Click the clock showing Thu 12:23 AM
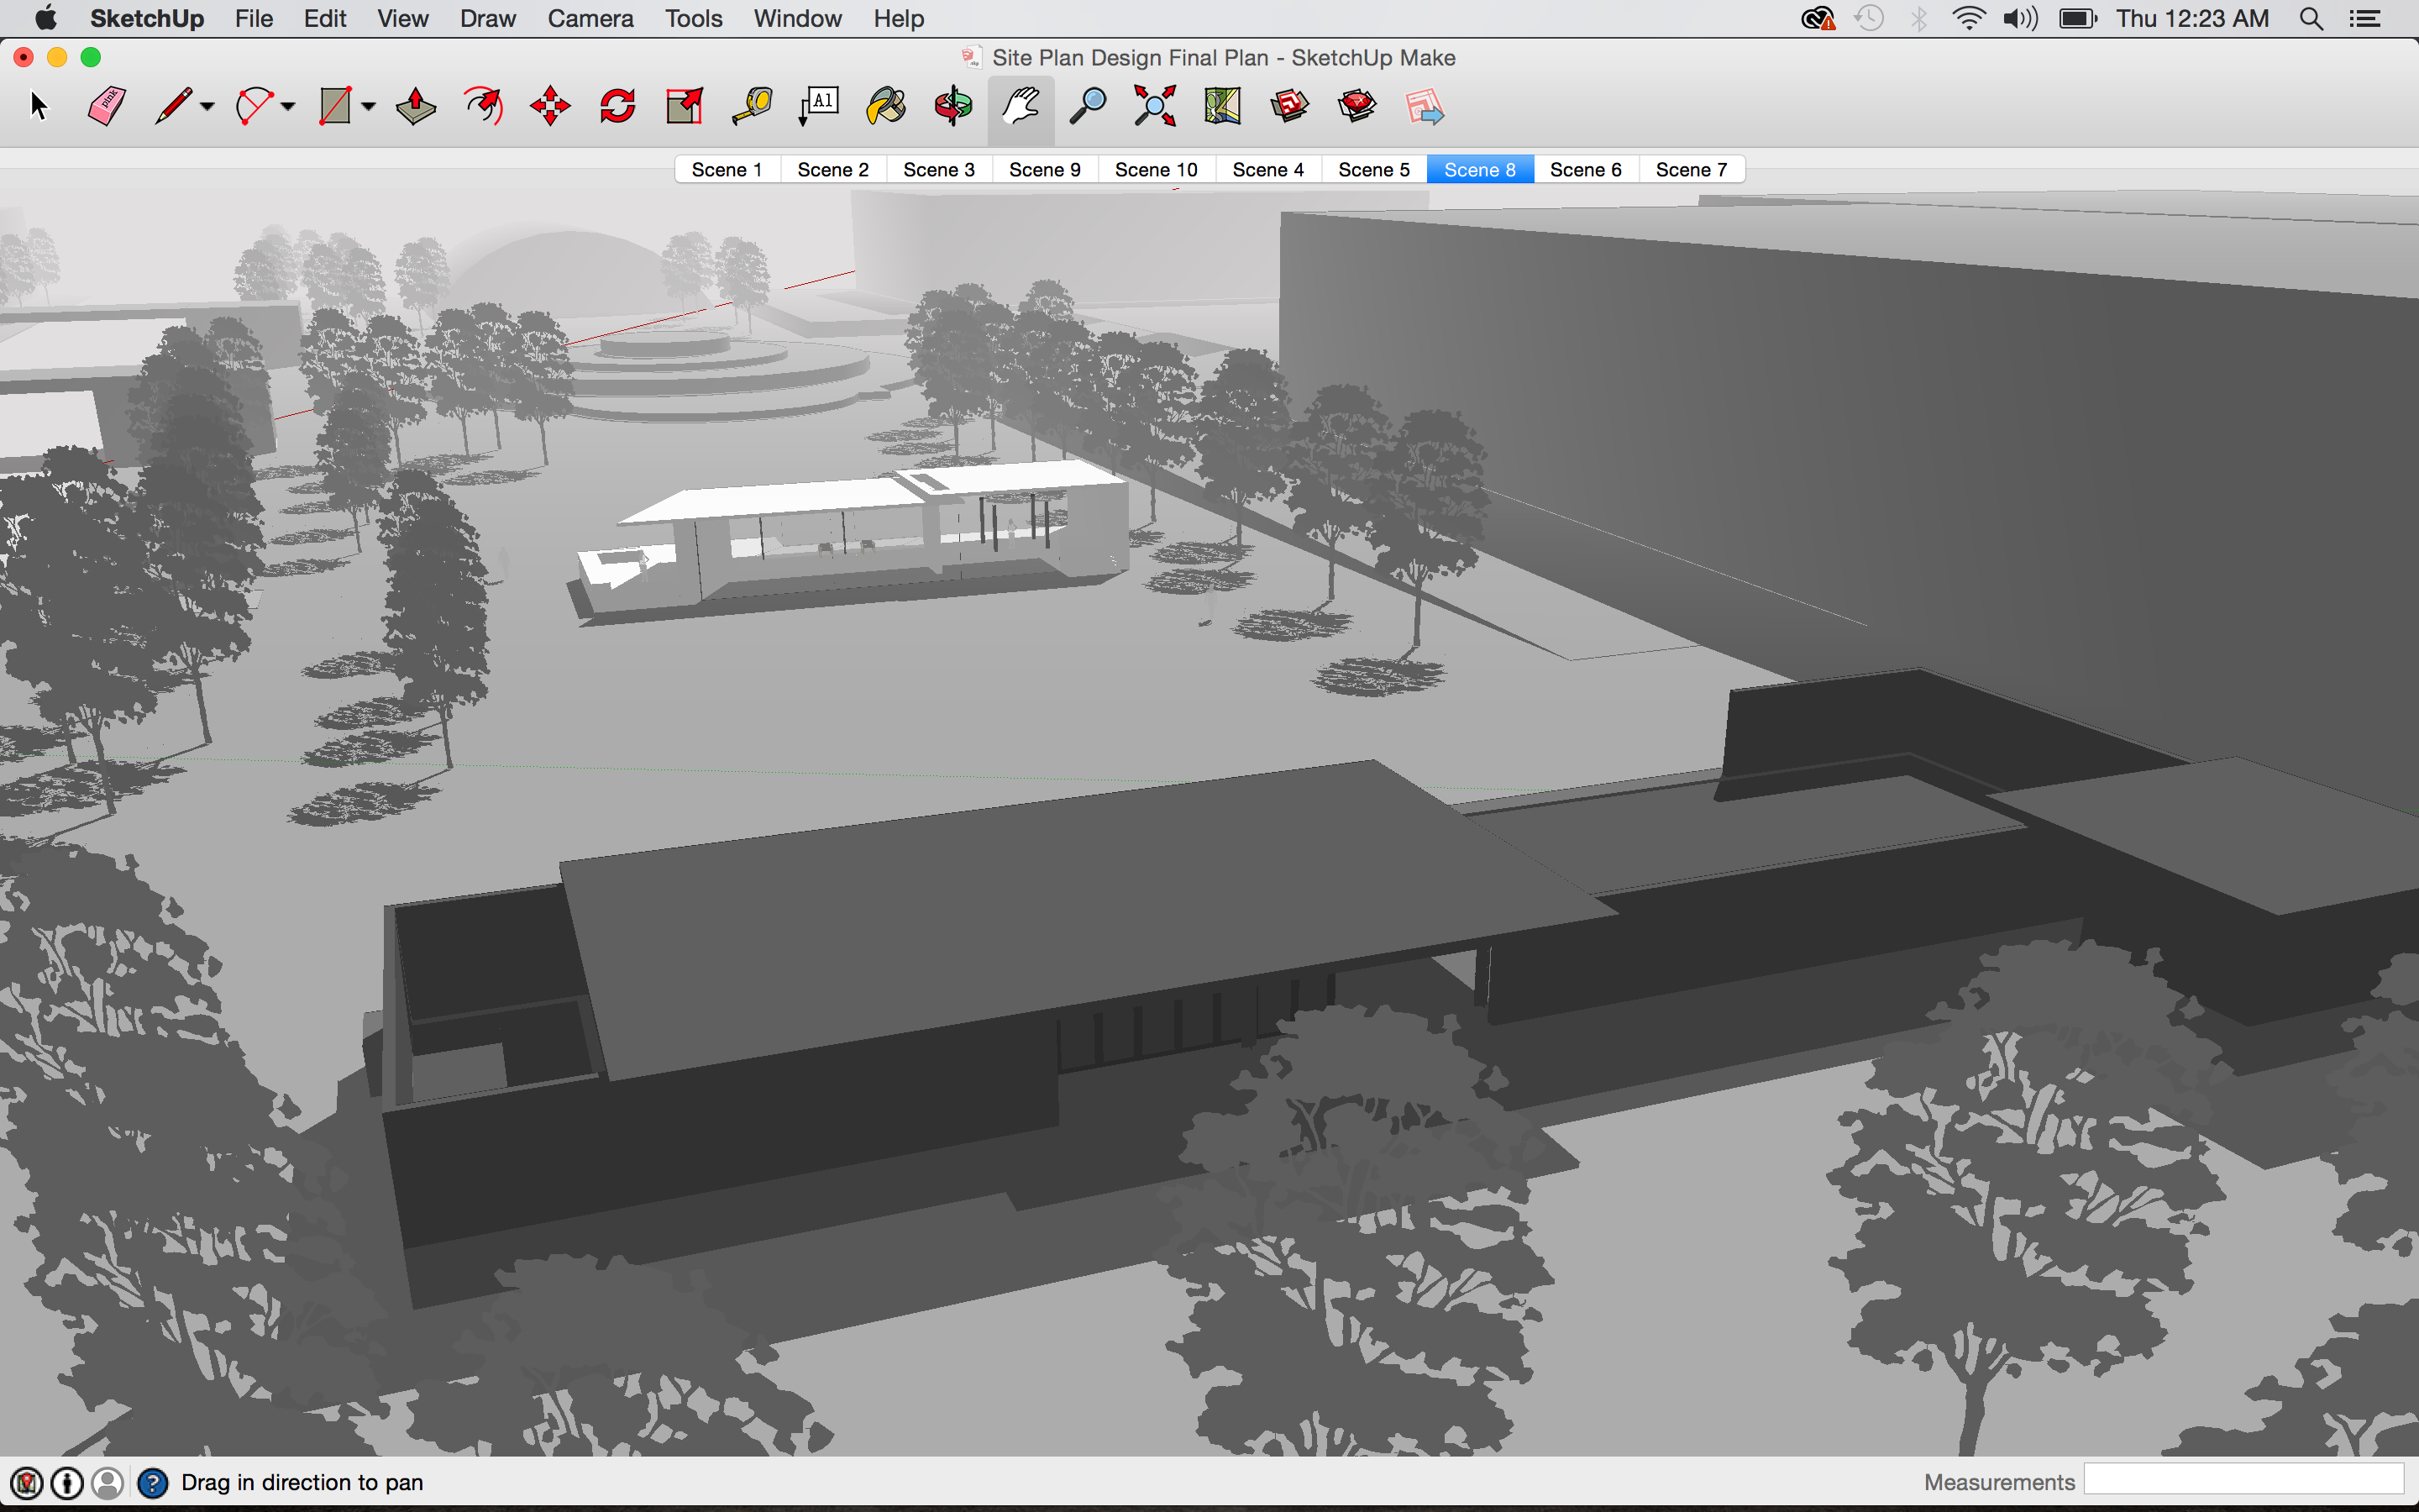This screenshot has width=2419, height=1512. pos(2192,18)
